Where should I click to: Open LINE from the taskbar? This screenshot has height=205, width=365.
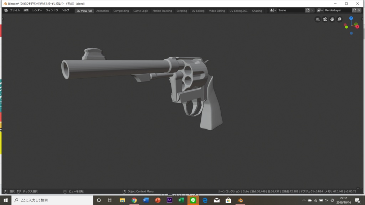click(x=193, y=200)
